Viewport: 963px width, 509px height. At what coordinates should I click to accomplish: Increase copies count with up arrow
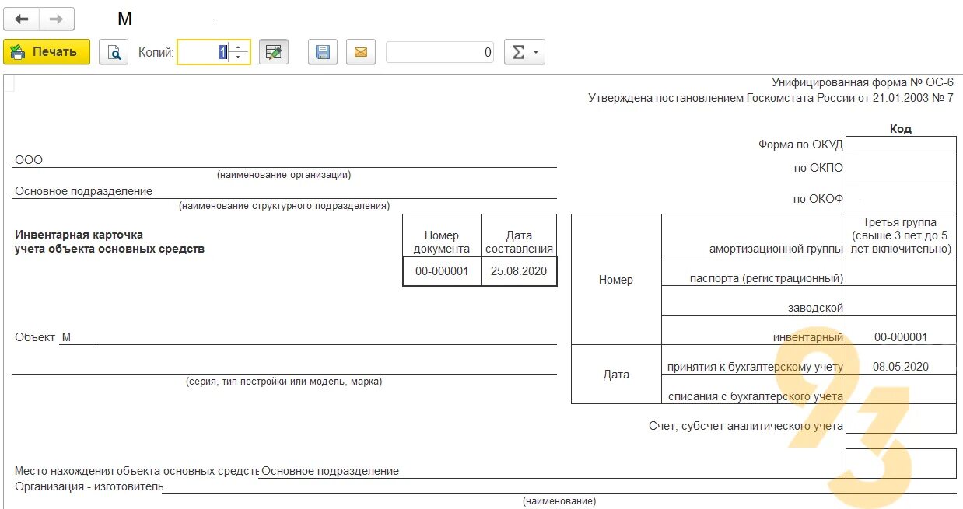pos(240,47)
